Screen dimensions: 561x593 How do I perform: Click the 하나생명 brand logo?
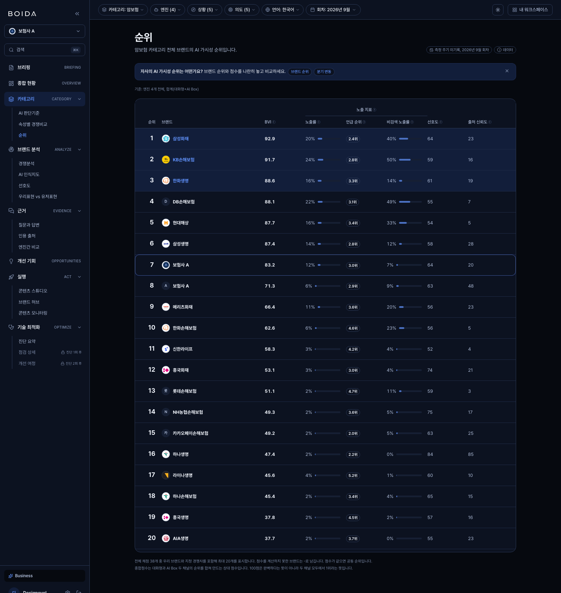point(166,454)
